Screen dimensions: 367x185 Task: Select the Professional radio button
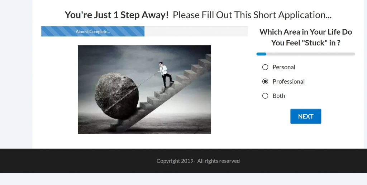tap(265, 81)
